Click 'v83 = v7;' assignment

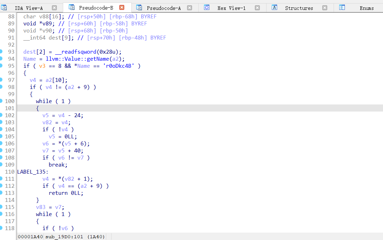(50, 207)
